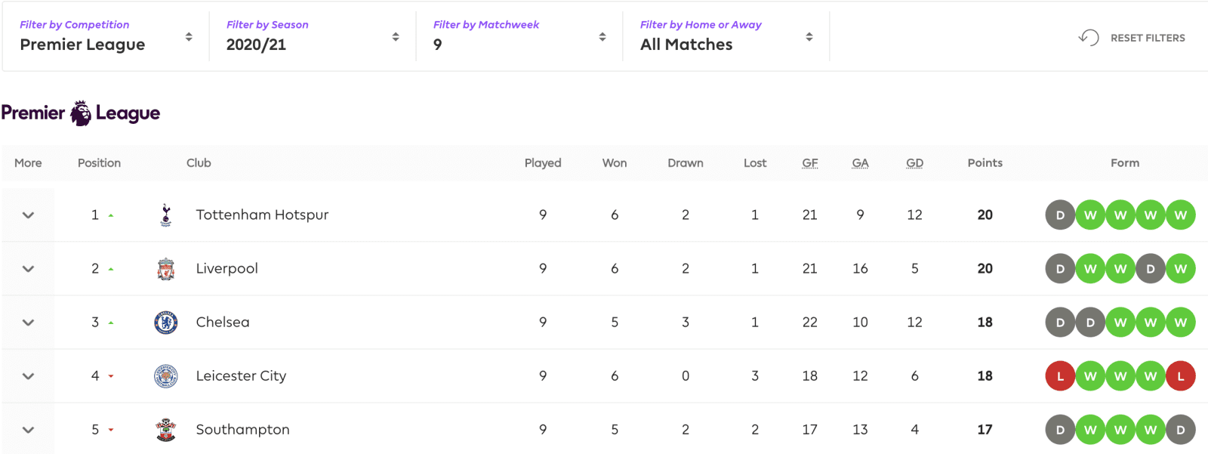
Task: Click Tottenham's first grey D form badge
Action: coord(1060,215)
